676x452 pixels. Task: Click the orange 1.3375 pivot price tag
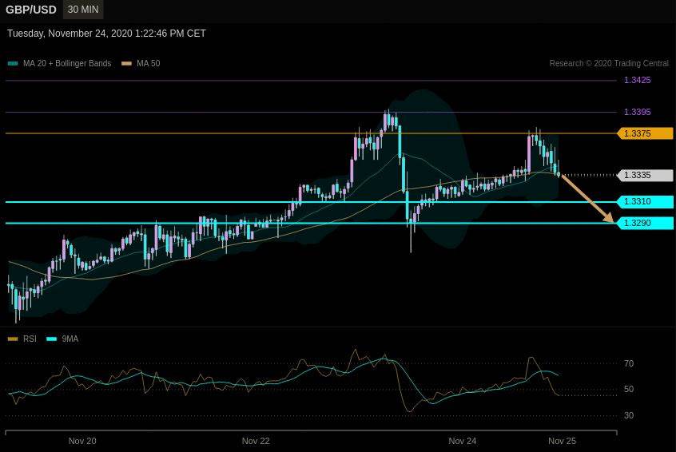(645, 133)
